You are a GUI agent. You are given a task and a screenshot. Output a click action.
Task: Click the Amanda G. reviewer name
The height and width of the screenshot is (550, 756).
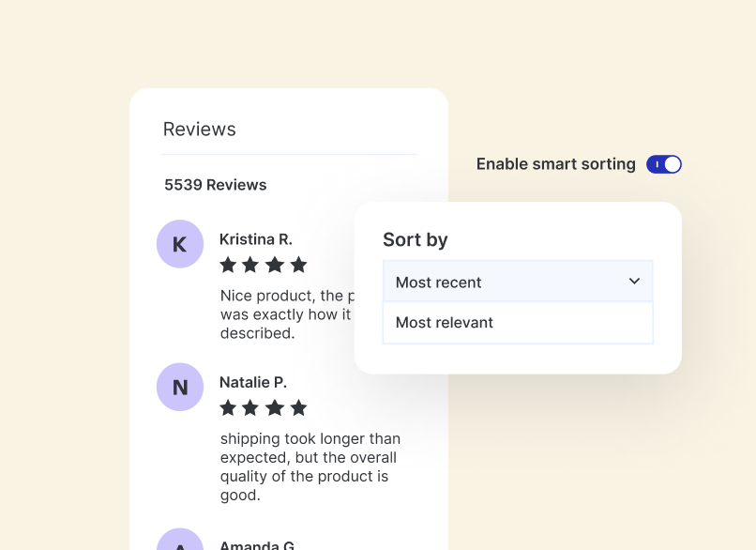257,544
